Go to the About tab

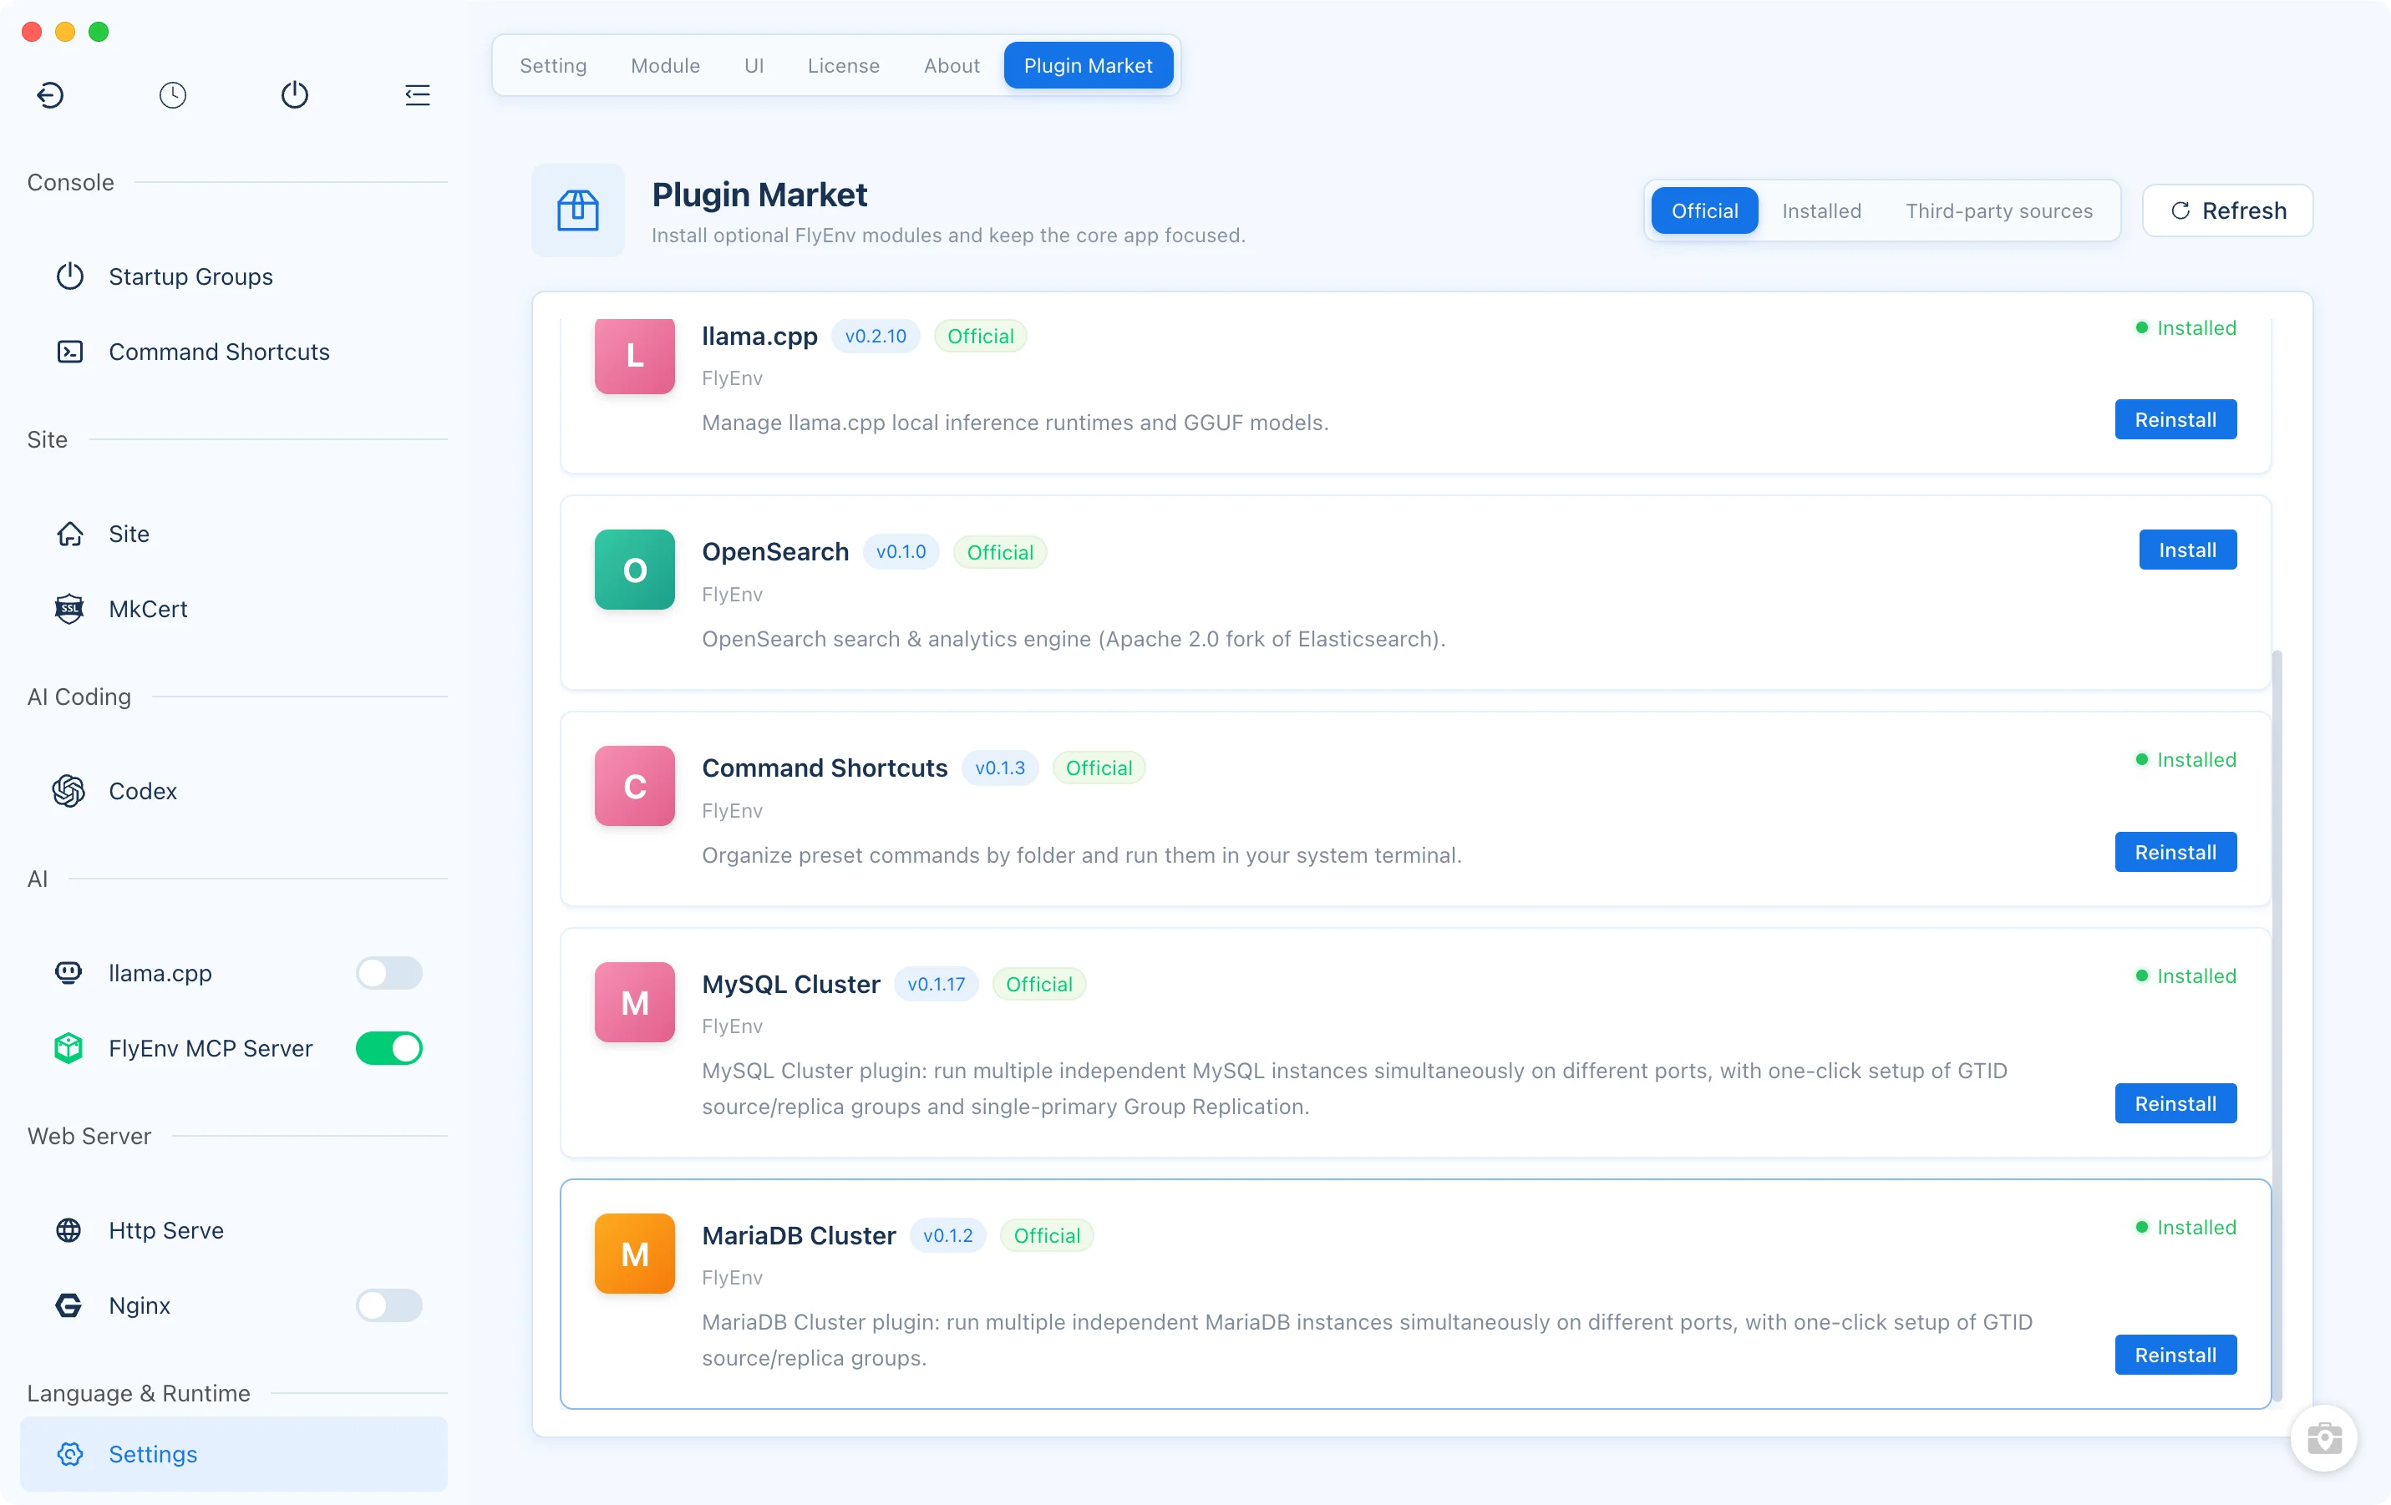click(x=952, y=65)
